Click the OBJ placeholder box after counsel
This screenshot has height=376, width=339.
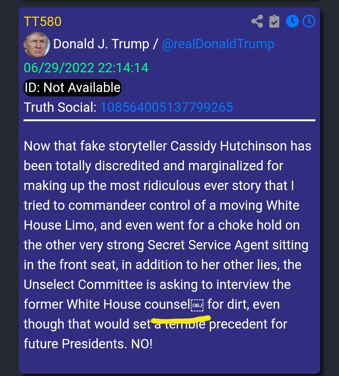tap(197, 305)
